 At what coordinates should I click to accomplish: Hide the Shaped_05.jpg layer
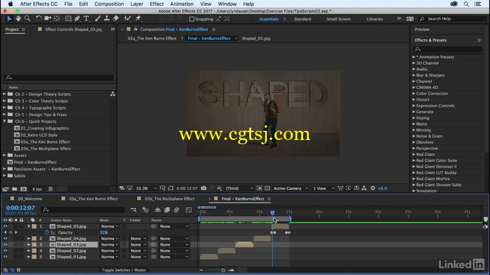click(5, 226)
